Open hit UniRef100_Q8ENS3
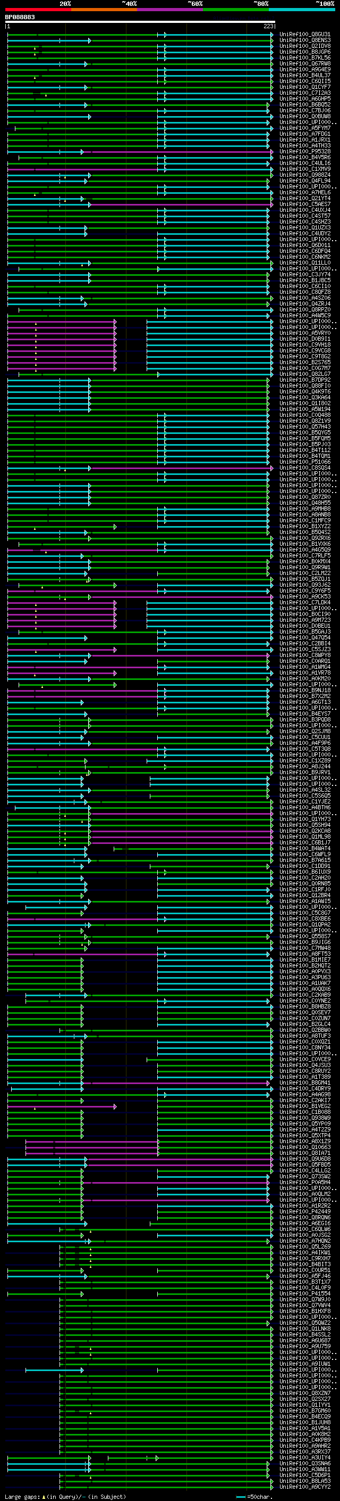 tap(304, 40)
